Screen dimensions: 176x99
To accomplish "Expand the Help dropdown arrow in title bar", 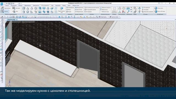I will click(163, 3).
